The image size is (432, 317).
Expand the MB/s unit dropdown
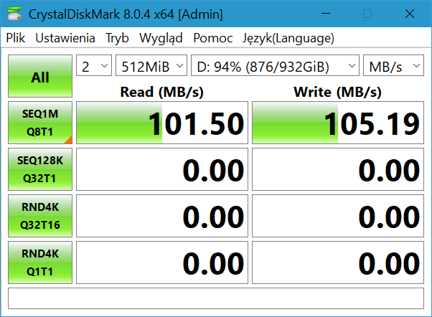(x=393, y=65)
